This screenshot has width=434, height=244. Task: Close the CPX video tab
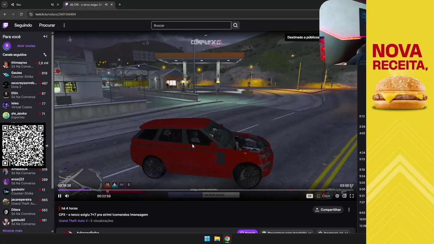[112, 5]
